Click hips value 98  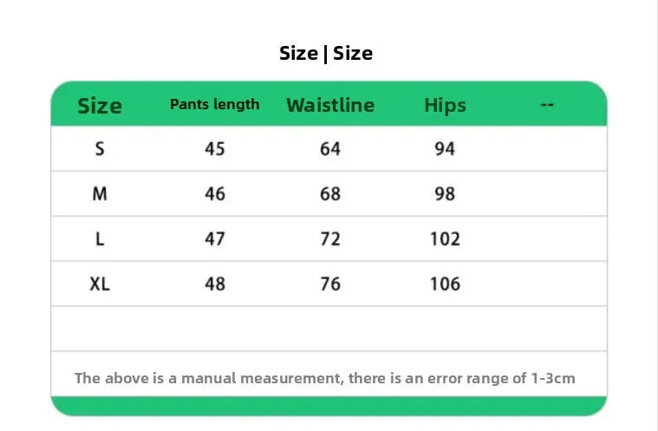(x=445, y=194)
